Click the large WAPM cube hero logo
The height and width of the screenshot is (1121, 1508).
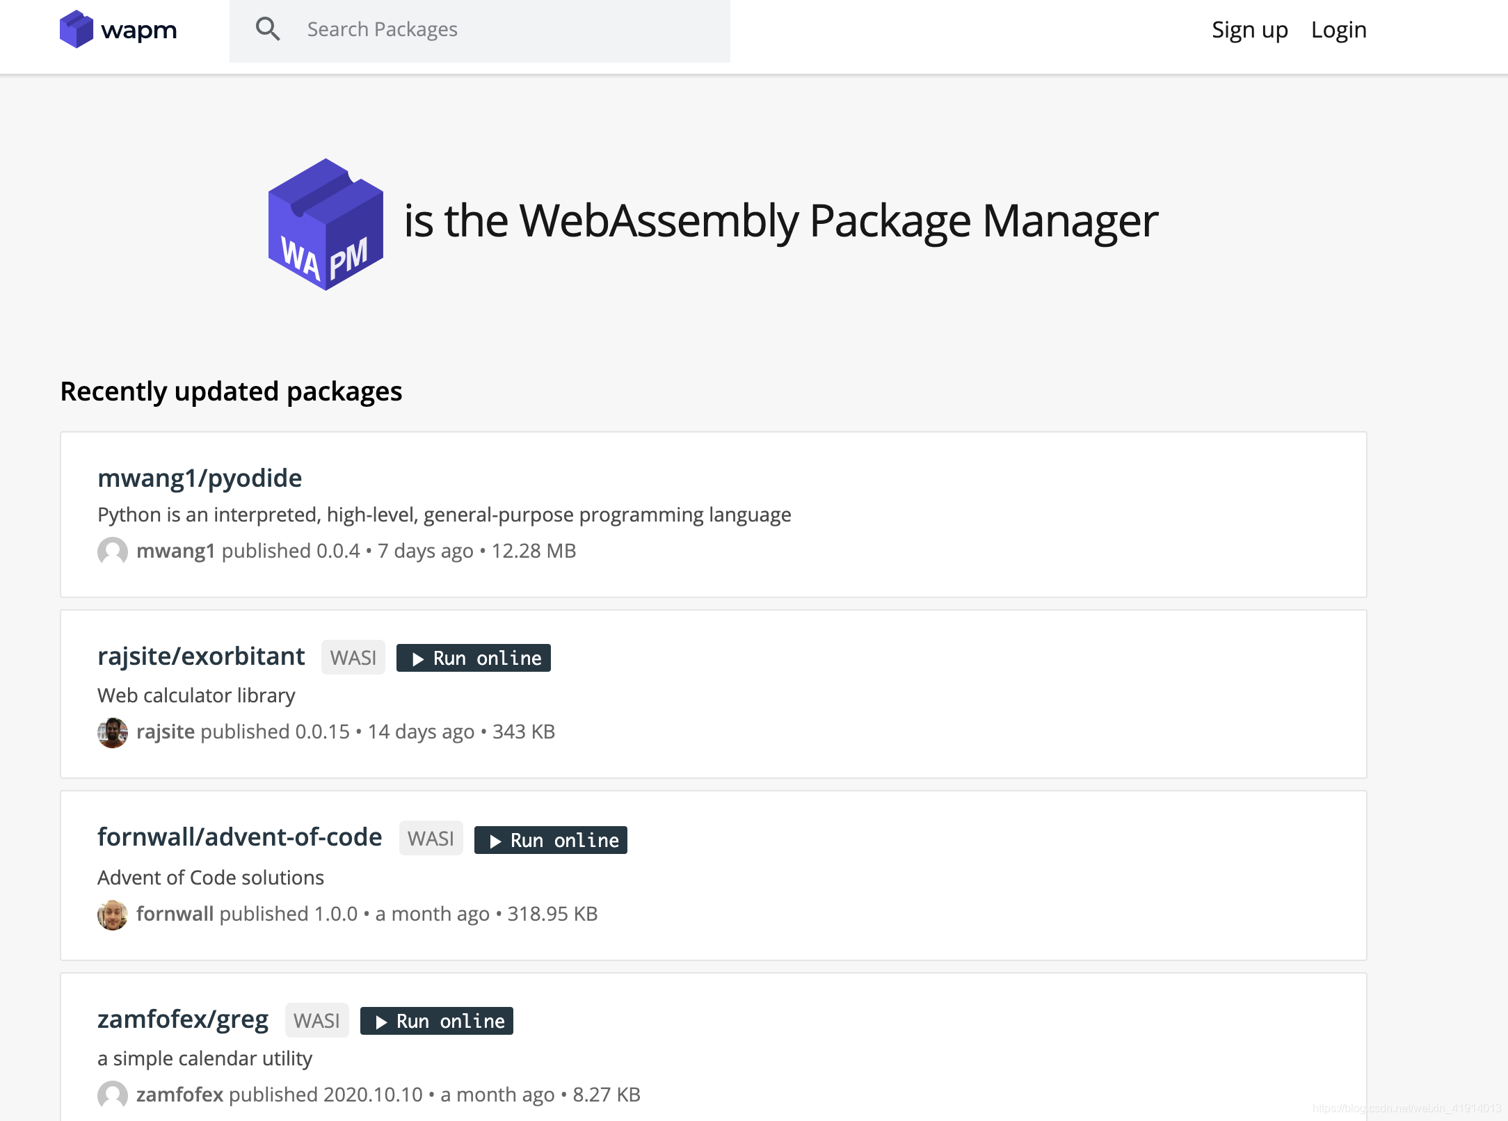click(326, 224)
